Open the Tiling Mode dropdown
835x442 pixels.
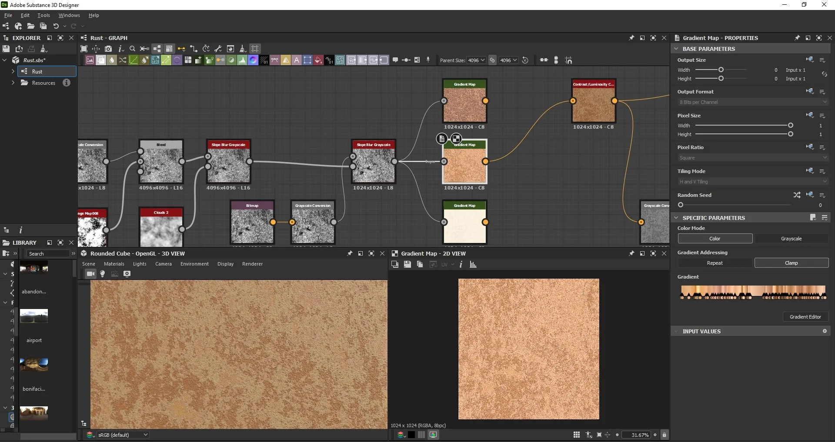(753, 182)
